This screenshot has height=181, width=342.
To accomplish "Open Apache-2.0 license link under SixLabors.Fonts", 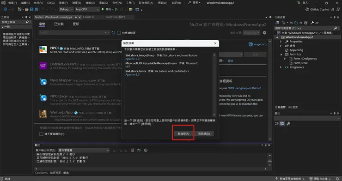I will tap(132, 74).
